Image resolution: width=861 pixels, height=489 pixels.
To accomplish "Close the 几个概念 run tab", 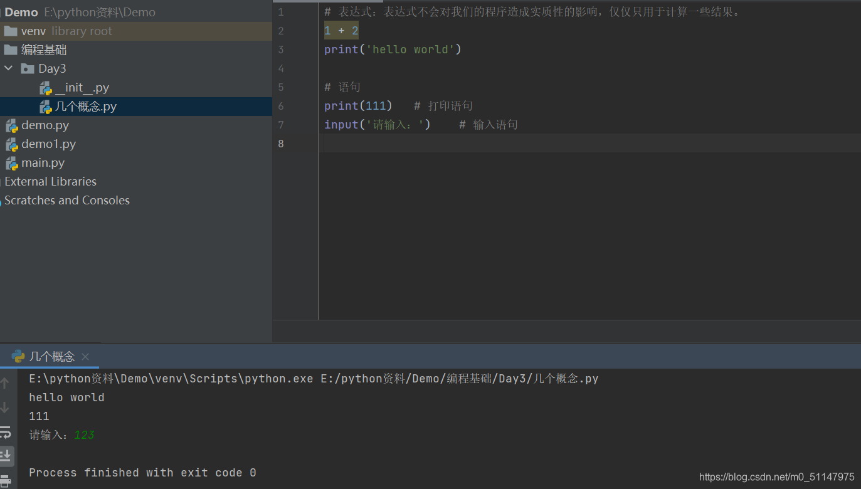I will [85, 357].
